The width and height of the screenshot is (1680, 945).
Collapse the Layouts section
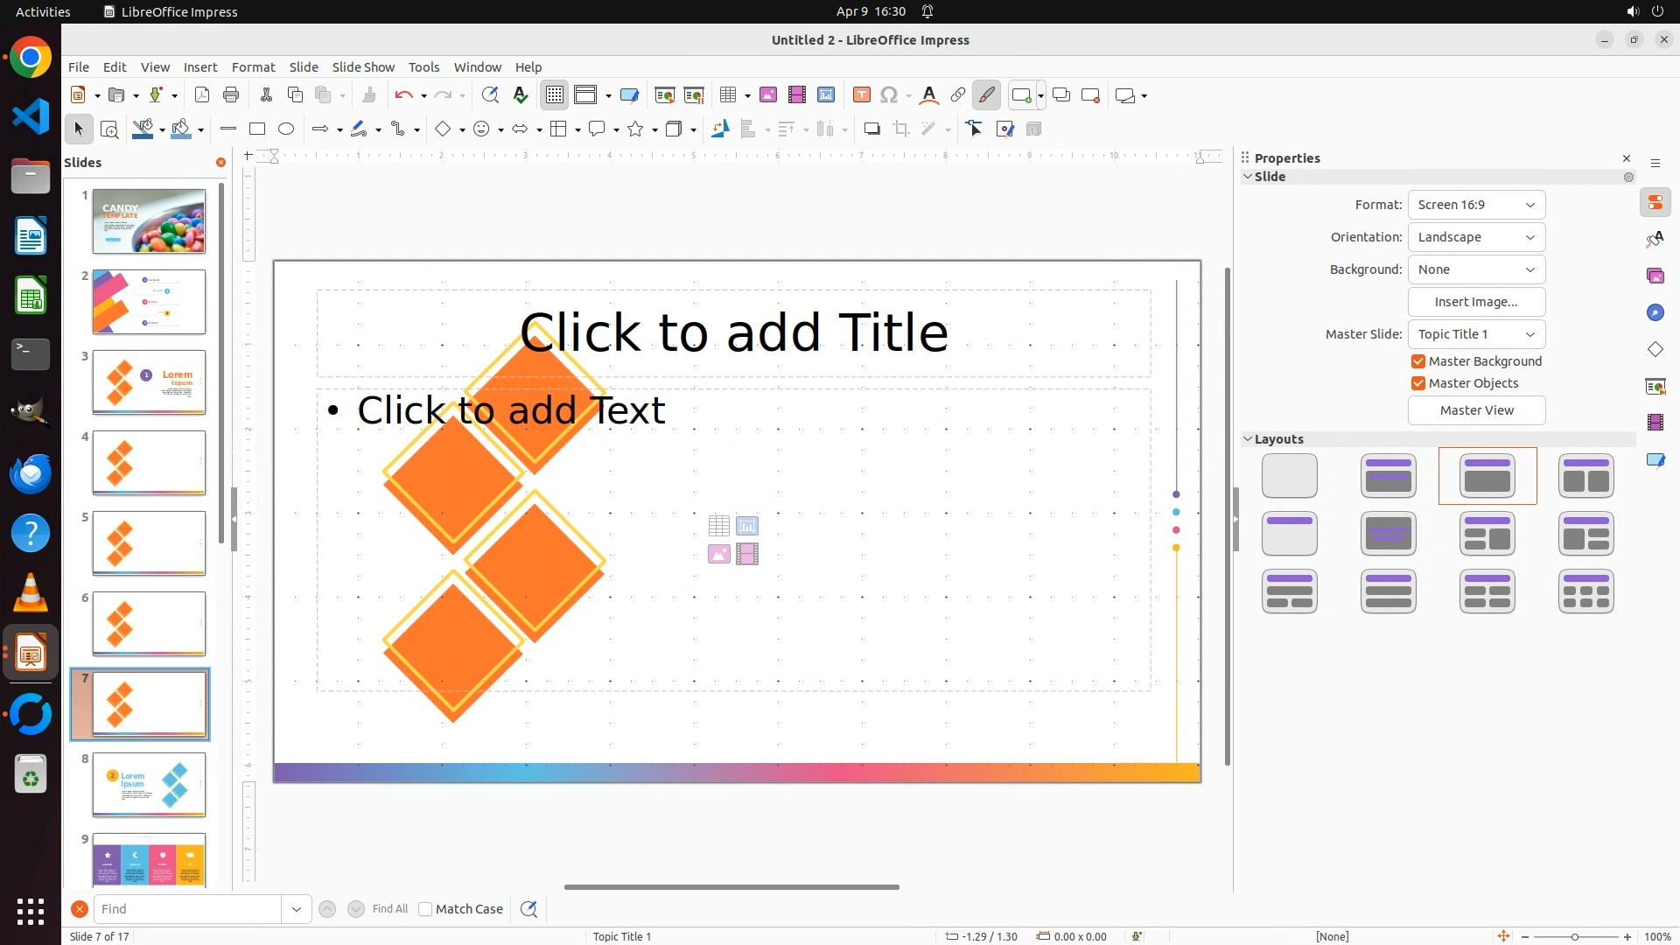(1248, 439)
